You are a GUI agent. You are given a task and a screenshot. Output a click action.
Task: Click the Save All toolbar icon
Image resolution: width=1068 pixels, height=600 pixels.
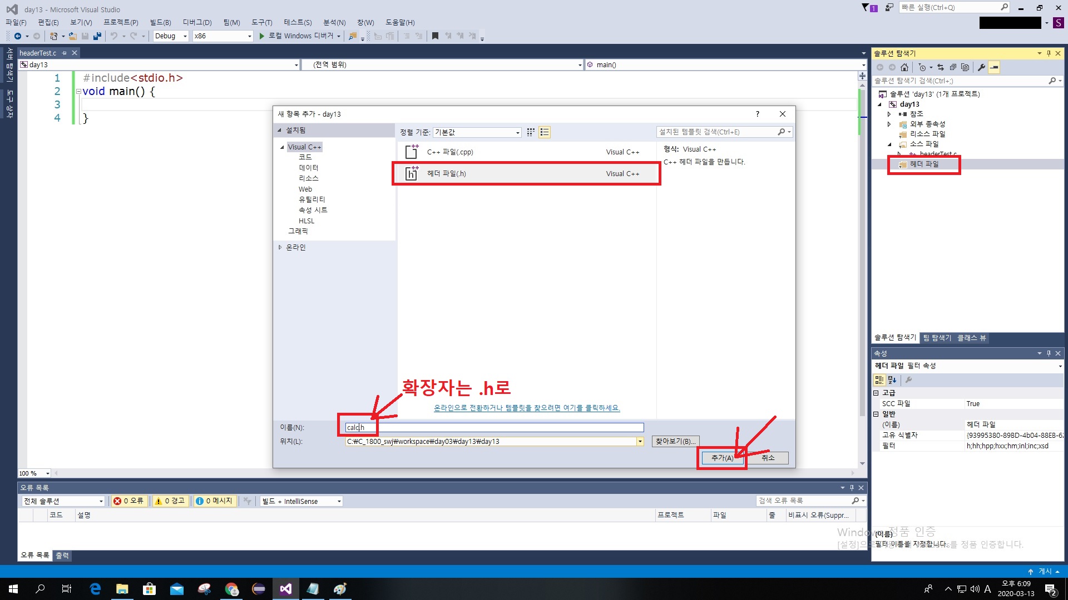(97, 36)
